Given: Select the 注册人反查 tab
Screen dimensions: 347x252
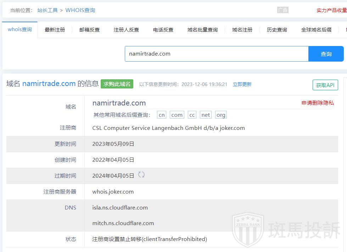Looking at the screenshot, I should (x=126, y=30).
